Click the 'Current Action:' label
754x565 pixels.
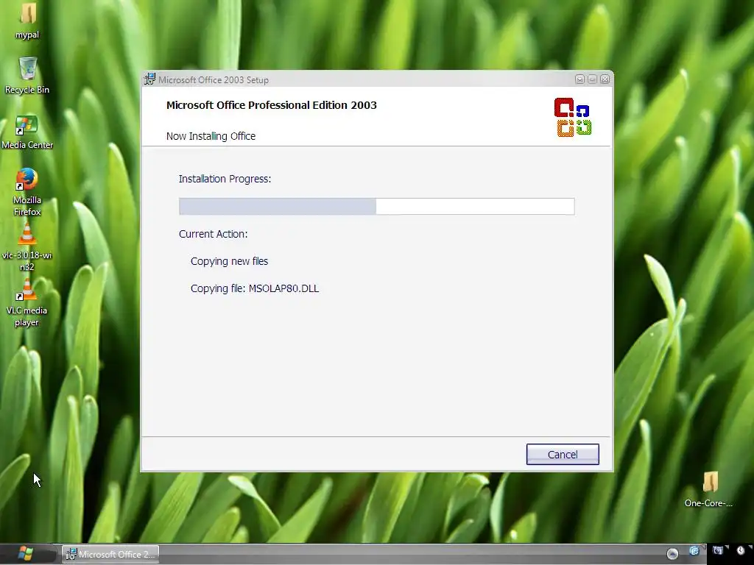213,234
